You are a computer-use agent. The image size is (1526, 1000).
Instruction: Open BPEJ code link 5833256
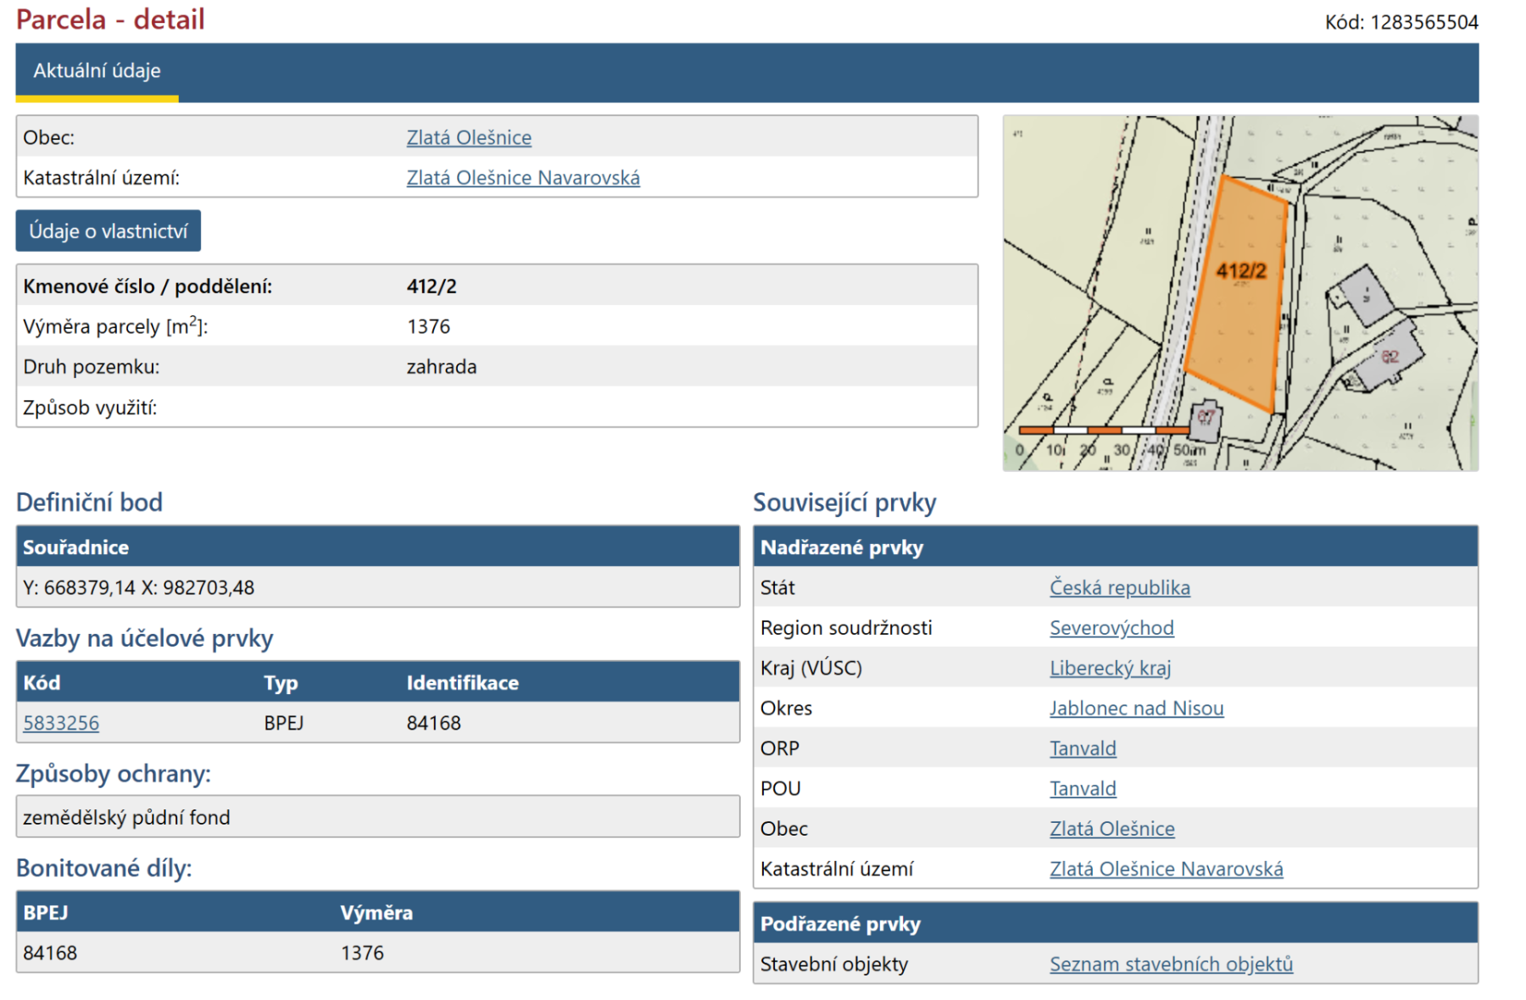[x=61, y=723]
